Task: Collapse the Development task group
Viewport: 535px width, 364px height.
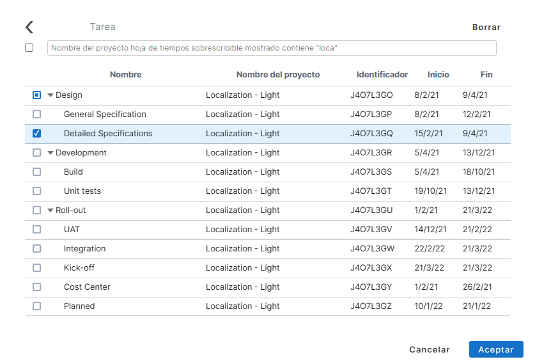Action: tap(50, 153)
